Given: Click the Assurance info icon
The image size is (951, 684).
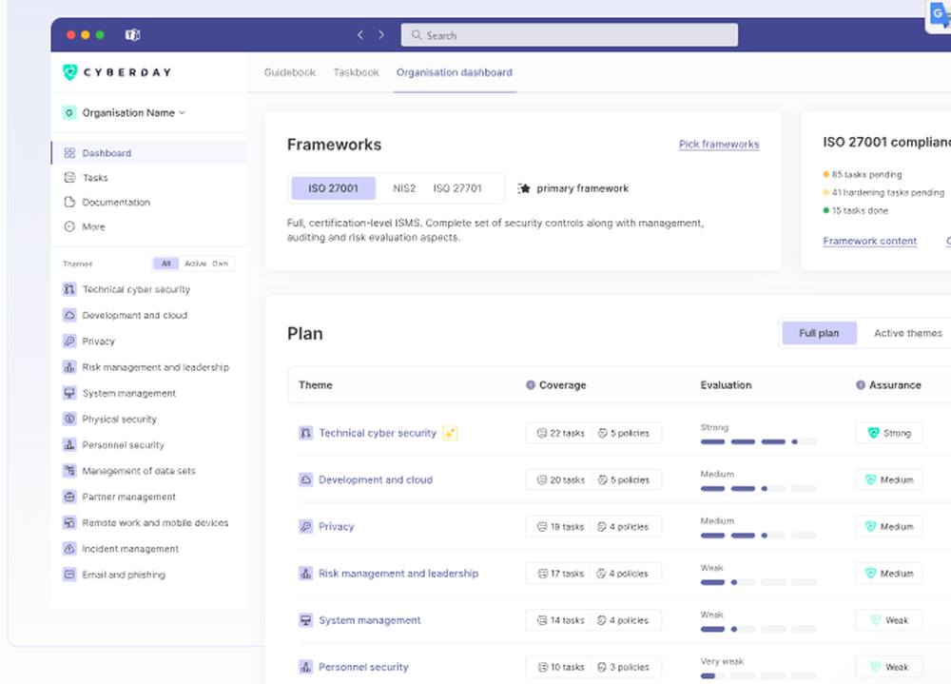Looking at the screenshot, I should click(x=861, y=384).
